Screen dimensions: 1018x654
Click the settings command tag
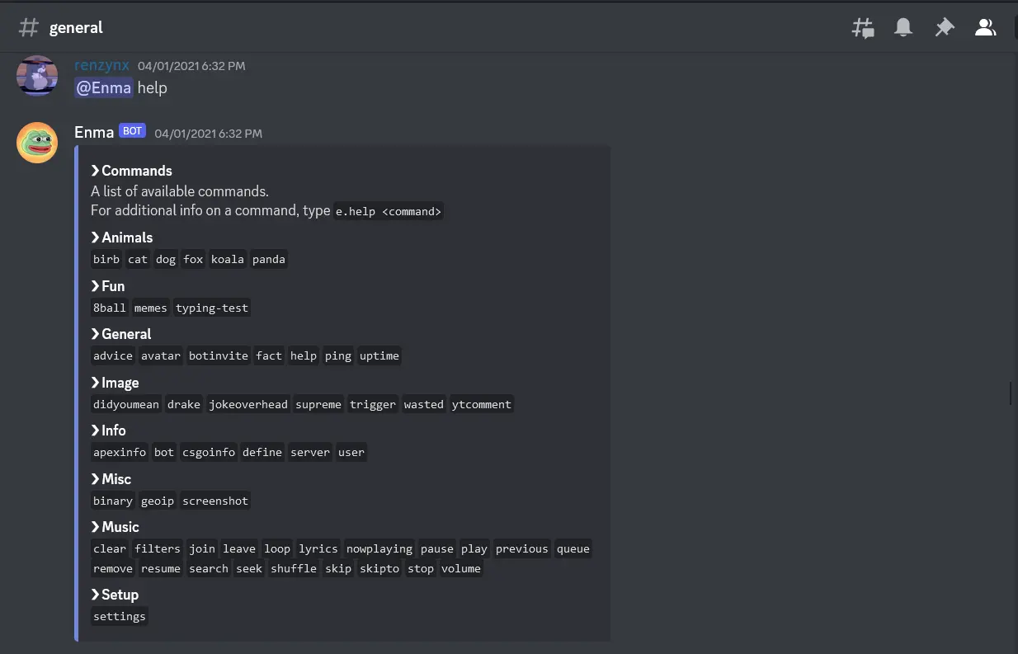click(x=120, y=616)
